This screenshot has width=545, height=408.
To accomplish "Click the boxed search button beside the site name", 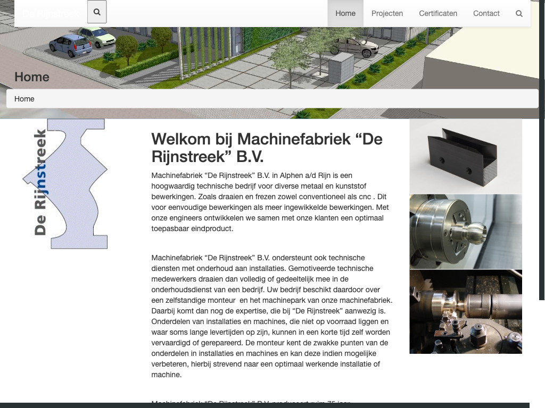I will (x=97, y=12).
